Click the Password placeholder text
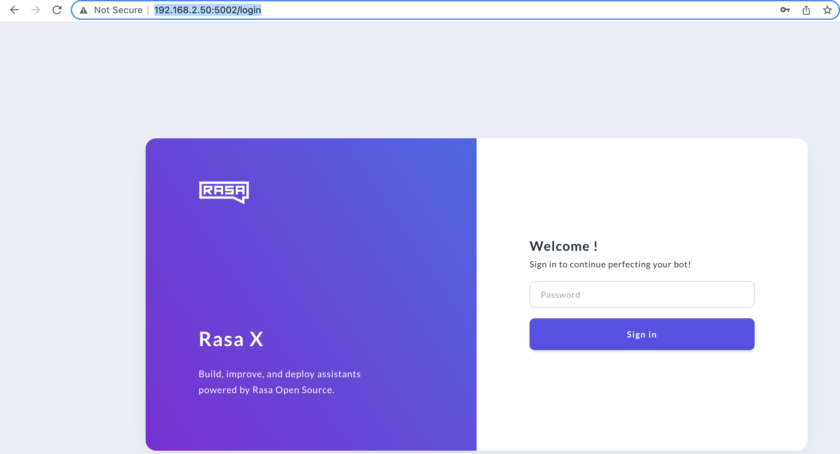Image resolution: width=840 pixels, height=454 pixels. [x=560, y=294]
